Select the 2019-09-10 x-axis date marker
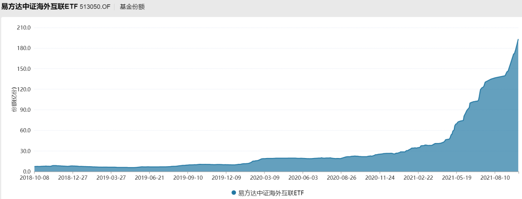This screenshot has height=199, width=522. click(x=188, y=177)
